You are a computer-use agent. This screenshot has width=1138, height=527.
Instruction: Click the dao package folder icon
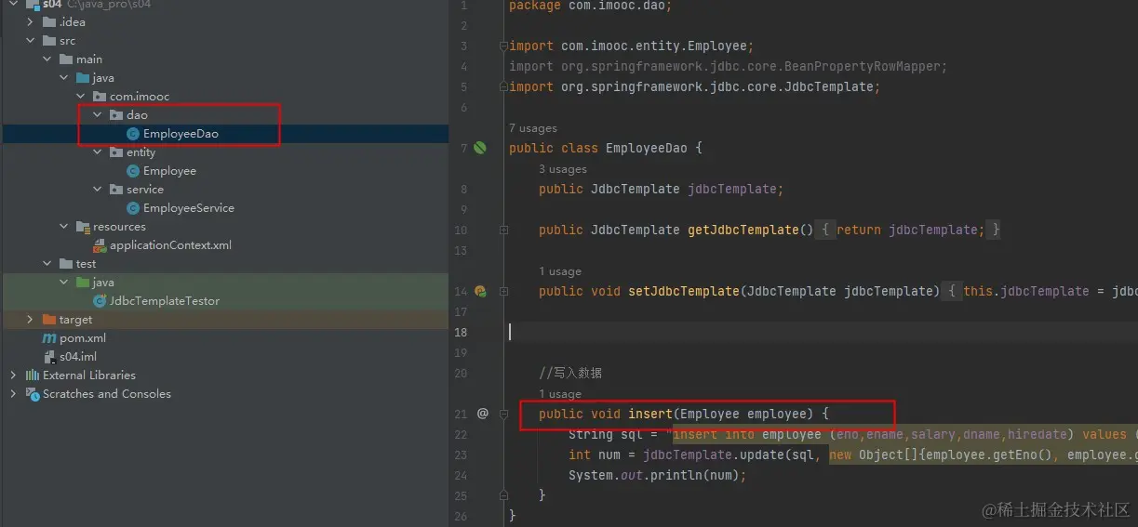[x=116, y=115]
